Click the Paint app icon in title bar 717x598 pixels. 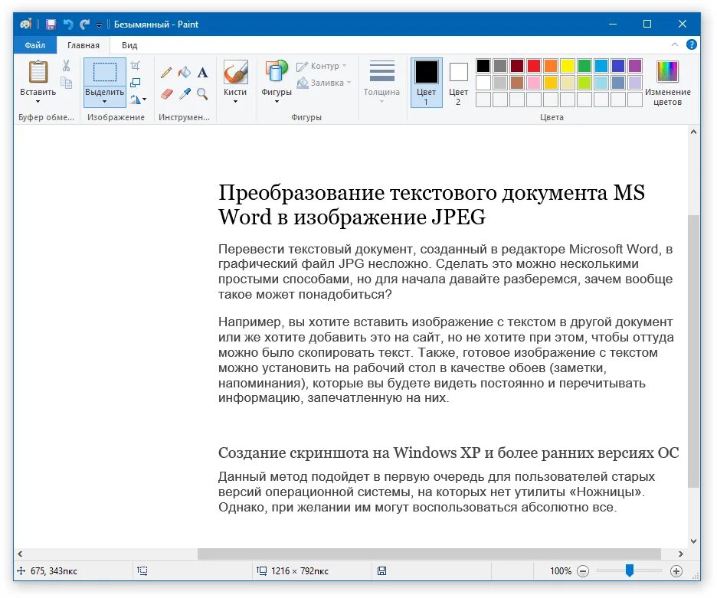point(26,25)
